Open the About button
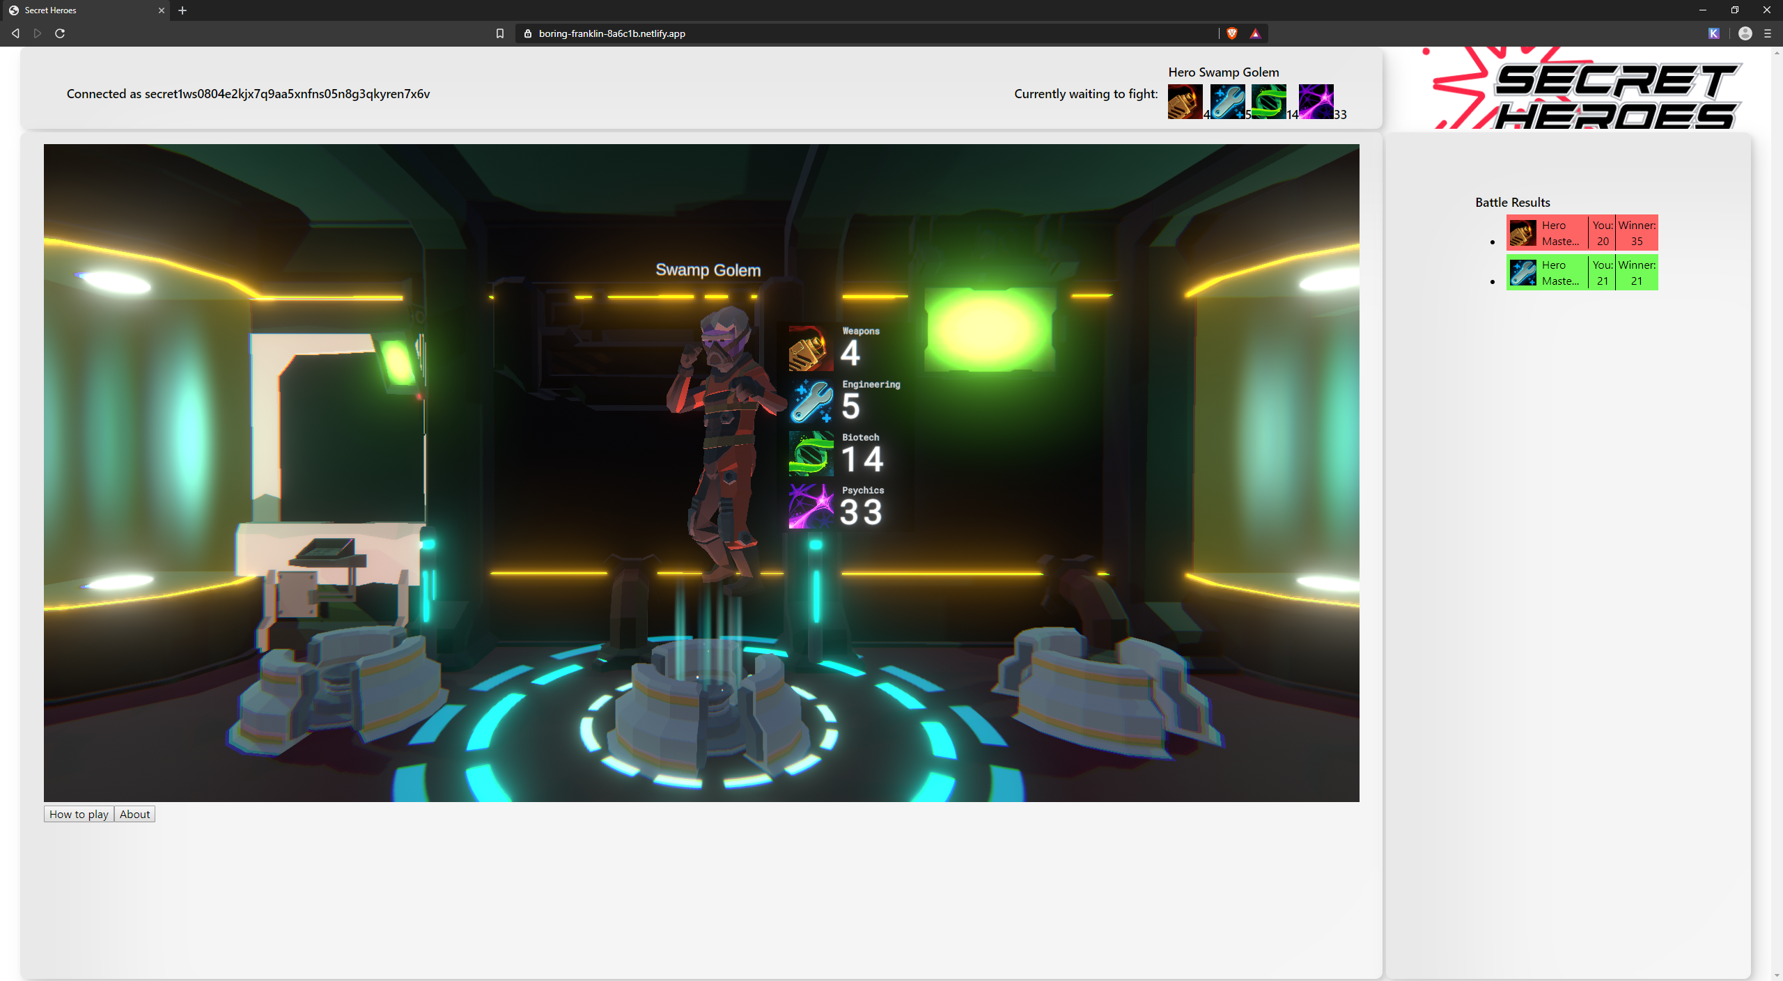1783x981 pixels. click(134, 814)
